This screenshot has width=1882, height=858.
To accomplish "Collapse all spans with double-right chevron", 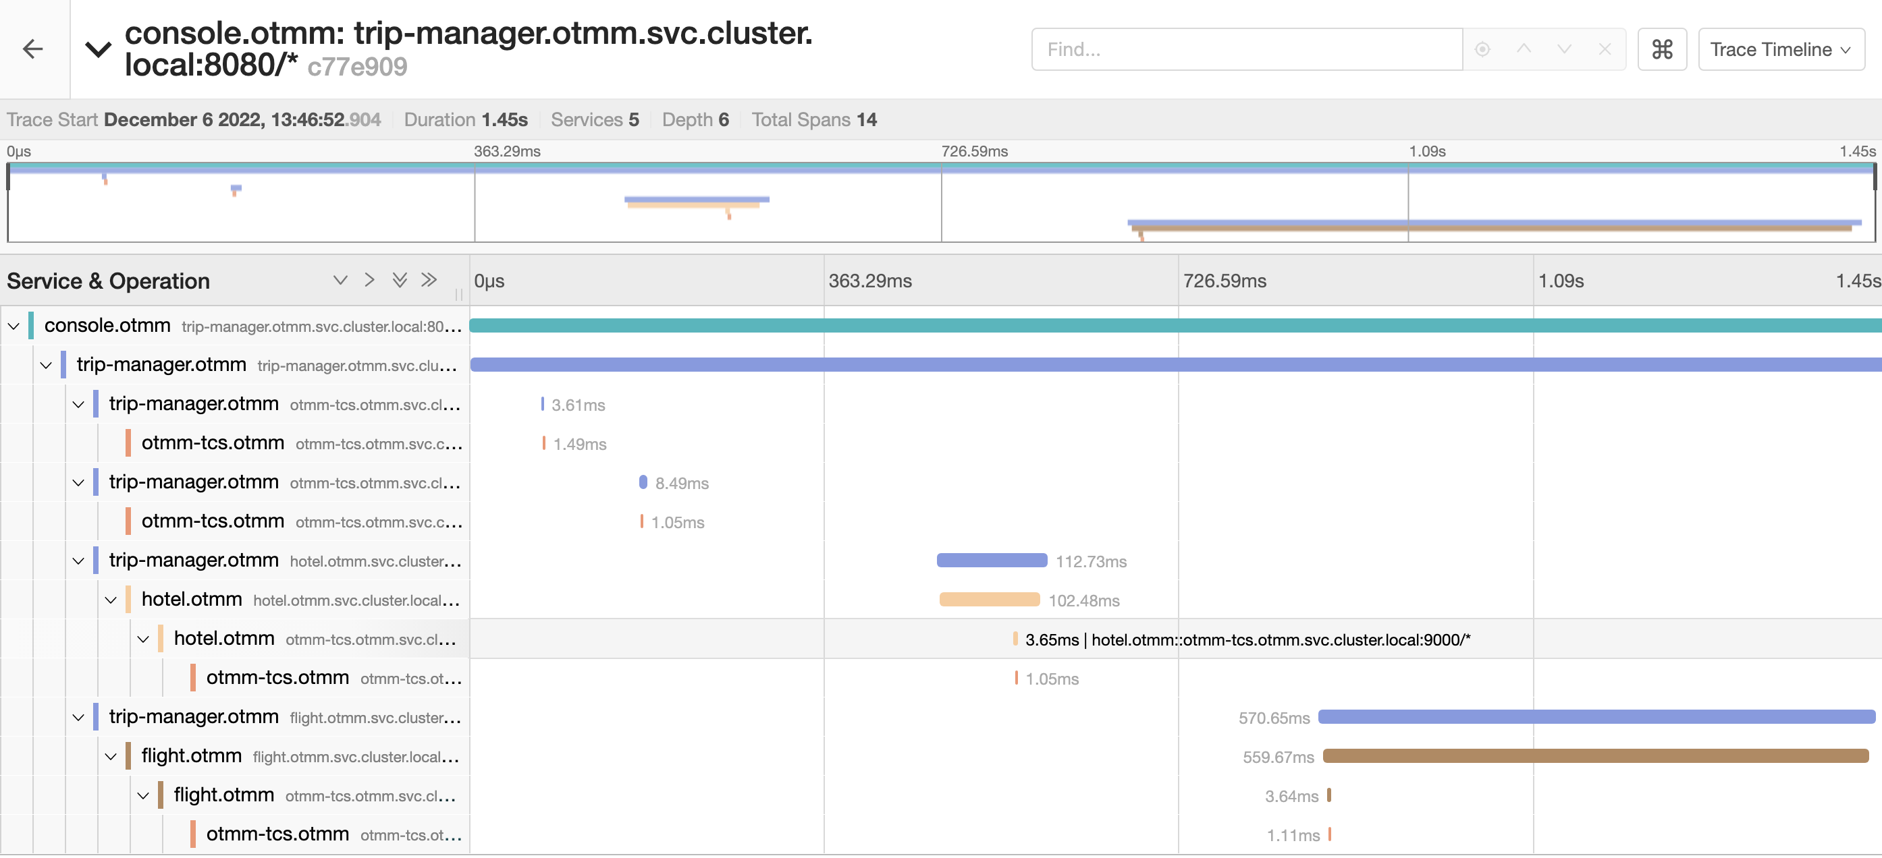I will (x=429, y=281).
